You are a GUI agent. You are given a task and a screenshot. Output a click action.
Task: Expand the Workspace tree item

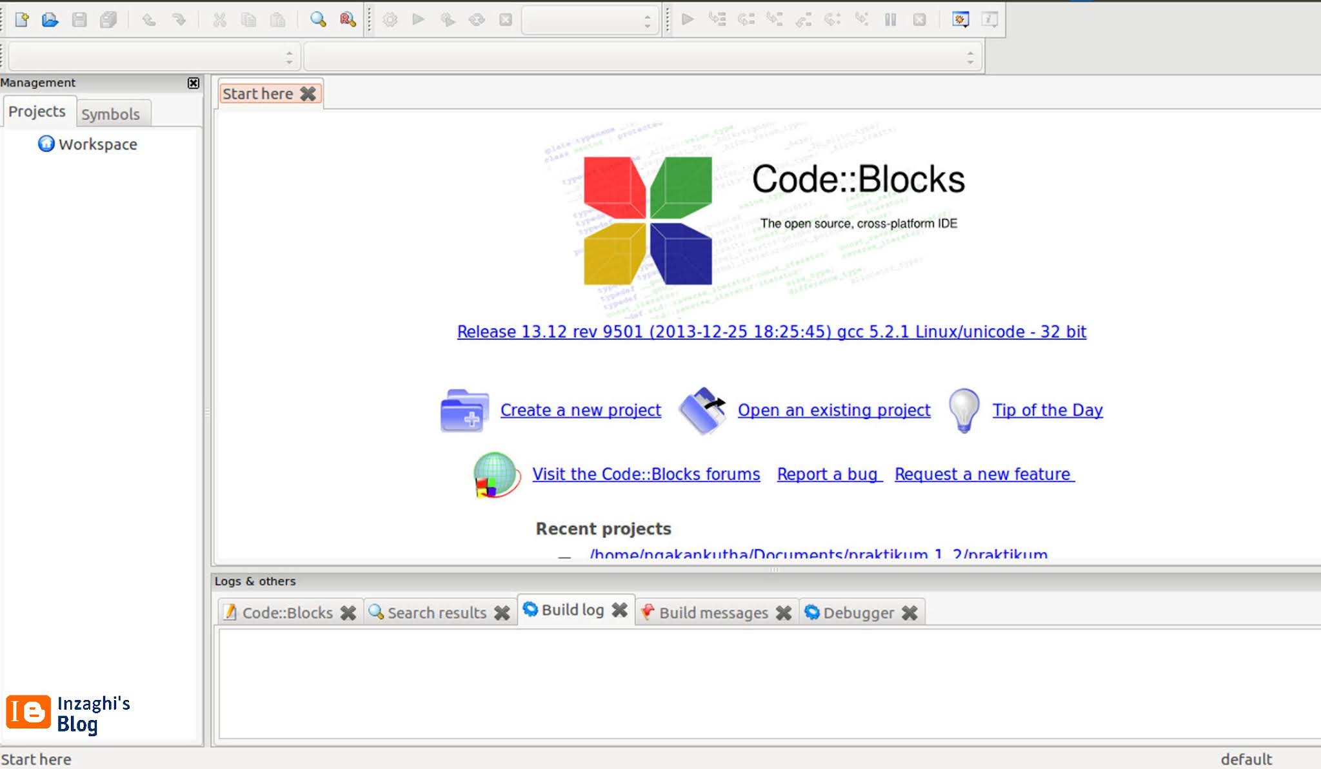pyautogui.click(x=97, y=144)
